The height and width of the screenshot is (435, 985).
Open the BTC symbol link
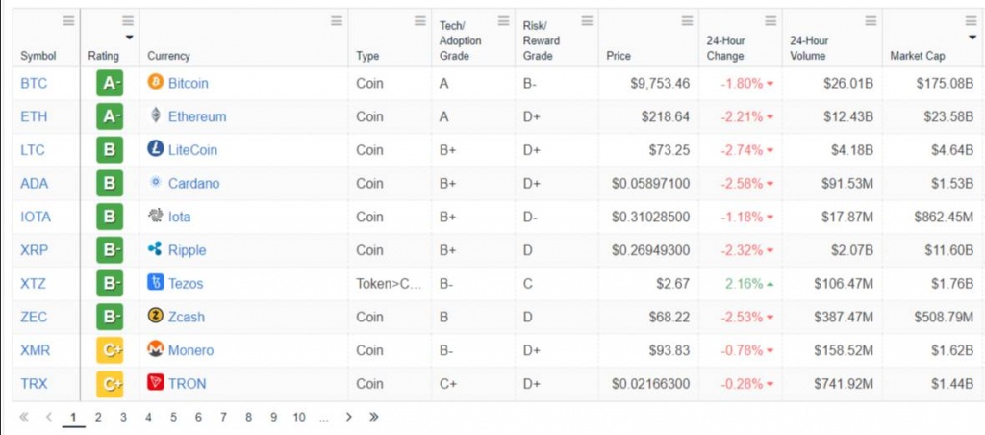point(34,83)
